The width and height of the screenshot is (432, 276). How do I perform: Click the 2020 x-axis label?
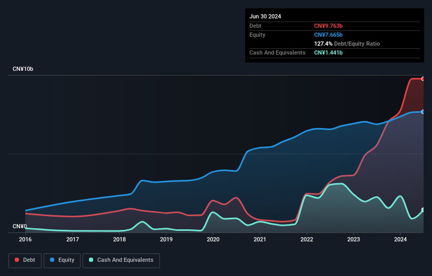213,239
